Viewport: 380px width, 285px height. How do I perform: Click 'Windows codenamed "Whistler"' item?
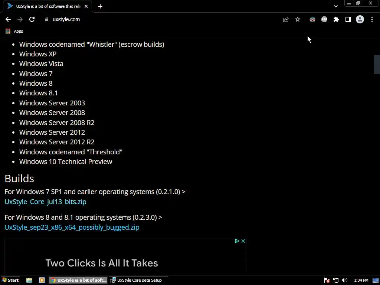92,45
